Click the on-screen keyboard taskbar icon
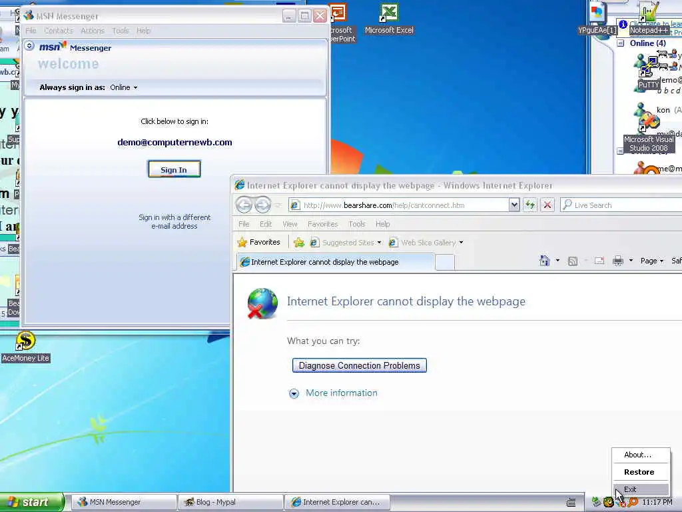 [x=571, y=502]
